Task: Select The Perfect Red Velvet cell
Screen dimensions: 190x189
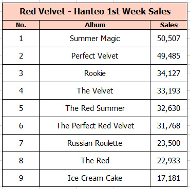Action: [95, 126]
